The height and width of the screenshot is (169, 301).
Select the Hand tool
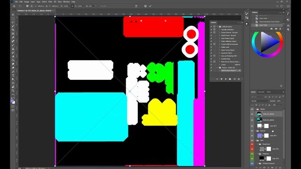[13, 87]
